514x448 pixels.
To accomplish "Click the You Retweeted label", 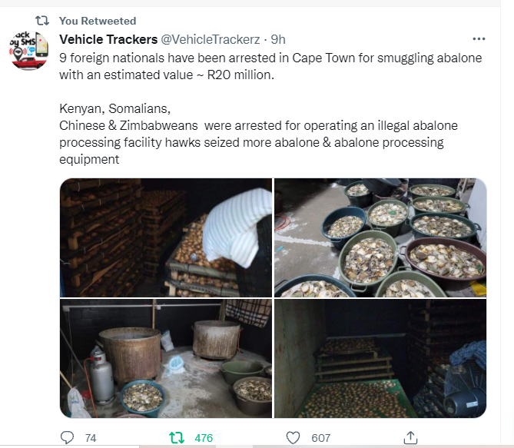I will tap(98, 21).
